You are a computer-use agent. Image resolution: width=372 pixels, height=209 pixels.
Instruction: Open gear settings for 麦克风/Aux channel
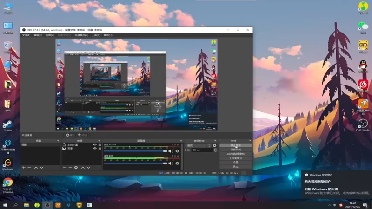[x=177, y=151]
